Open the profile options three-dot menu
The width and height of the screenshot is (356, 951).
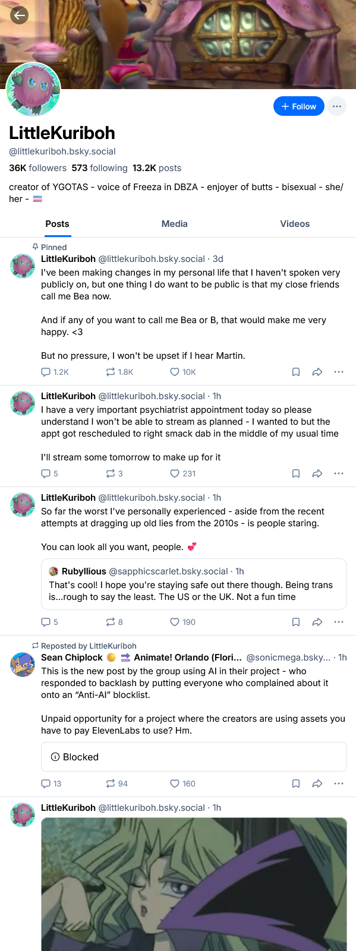tap(337, 106)
